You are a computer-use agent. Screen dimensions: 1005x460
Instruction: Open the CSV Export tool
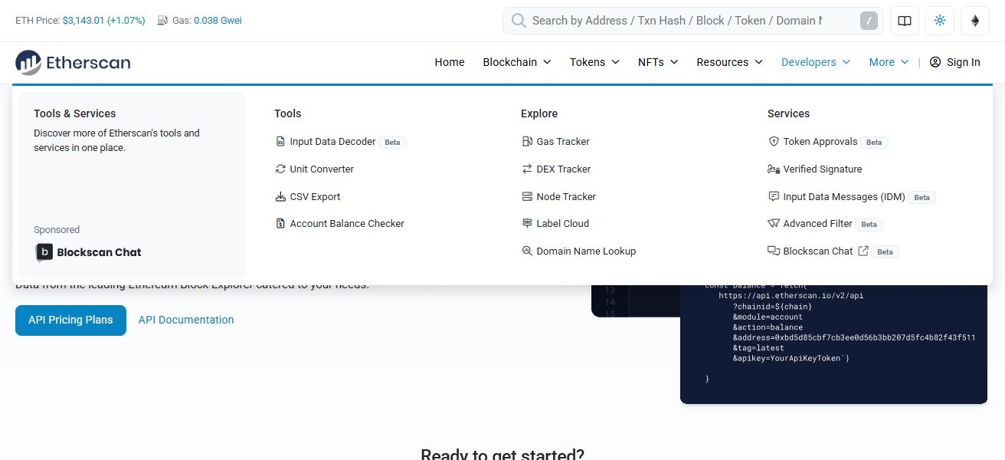314,196
